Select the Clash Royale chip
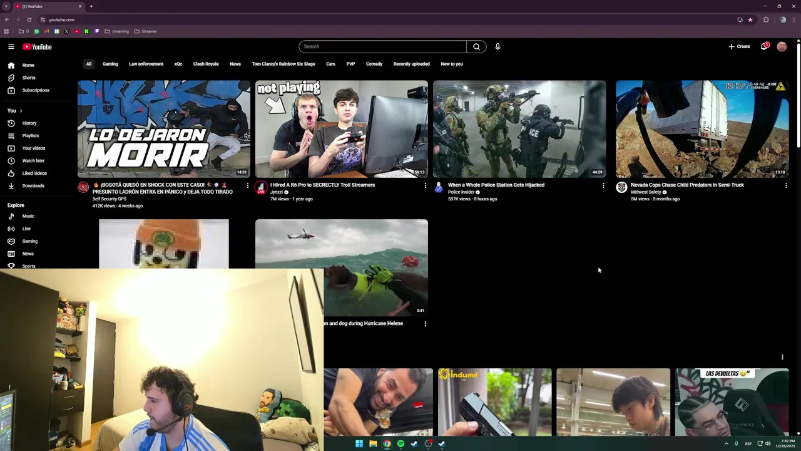 point(206,64)
